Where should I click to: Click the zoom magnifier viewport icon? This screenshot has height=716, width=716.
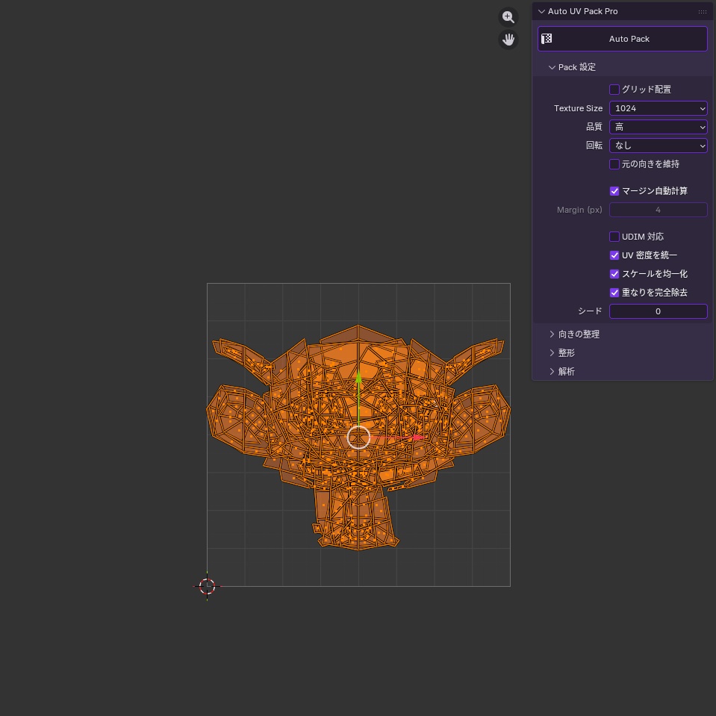click(508, 17)
